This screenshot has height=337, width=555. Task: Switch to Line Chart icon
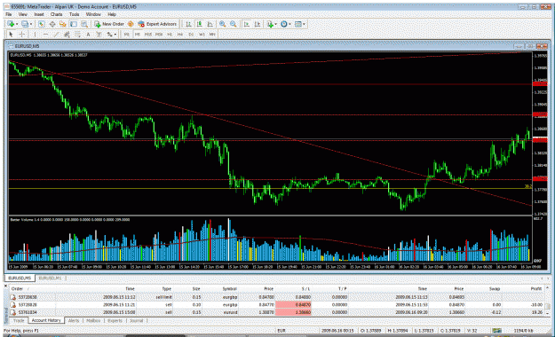click(210, 24)
